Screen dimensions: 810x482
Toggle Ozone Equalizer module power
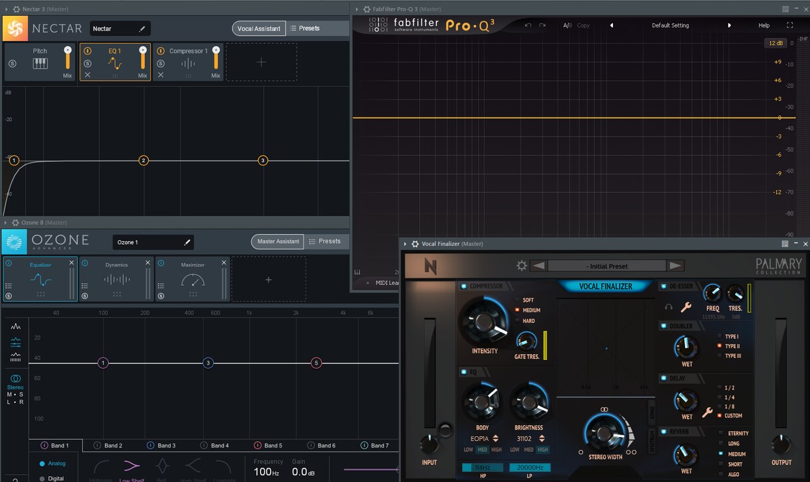[9, 263]
